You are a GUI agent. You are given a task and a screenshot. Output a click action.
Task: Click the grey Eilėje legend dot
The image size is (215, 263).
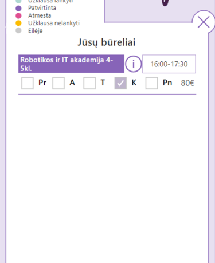pyautogui.click(x=18, y=30)
